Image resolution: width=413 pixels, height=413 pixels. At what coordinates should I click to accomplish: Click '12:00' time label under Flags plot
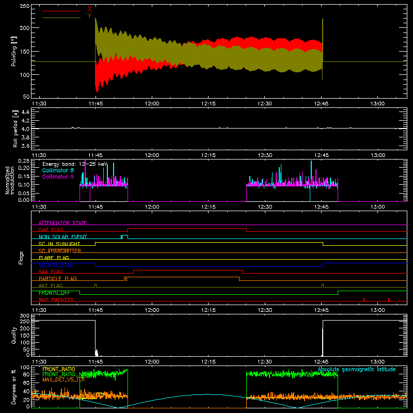coord(152,310)
